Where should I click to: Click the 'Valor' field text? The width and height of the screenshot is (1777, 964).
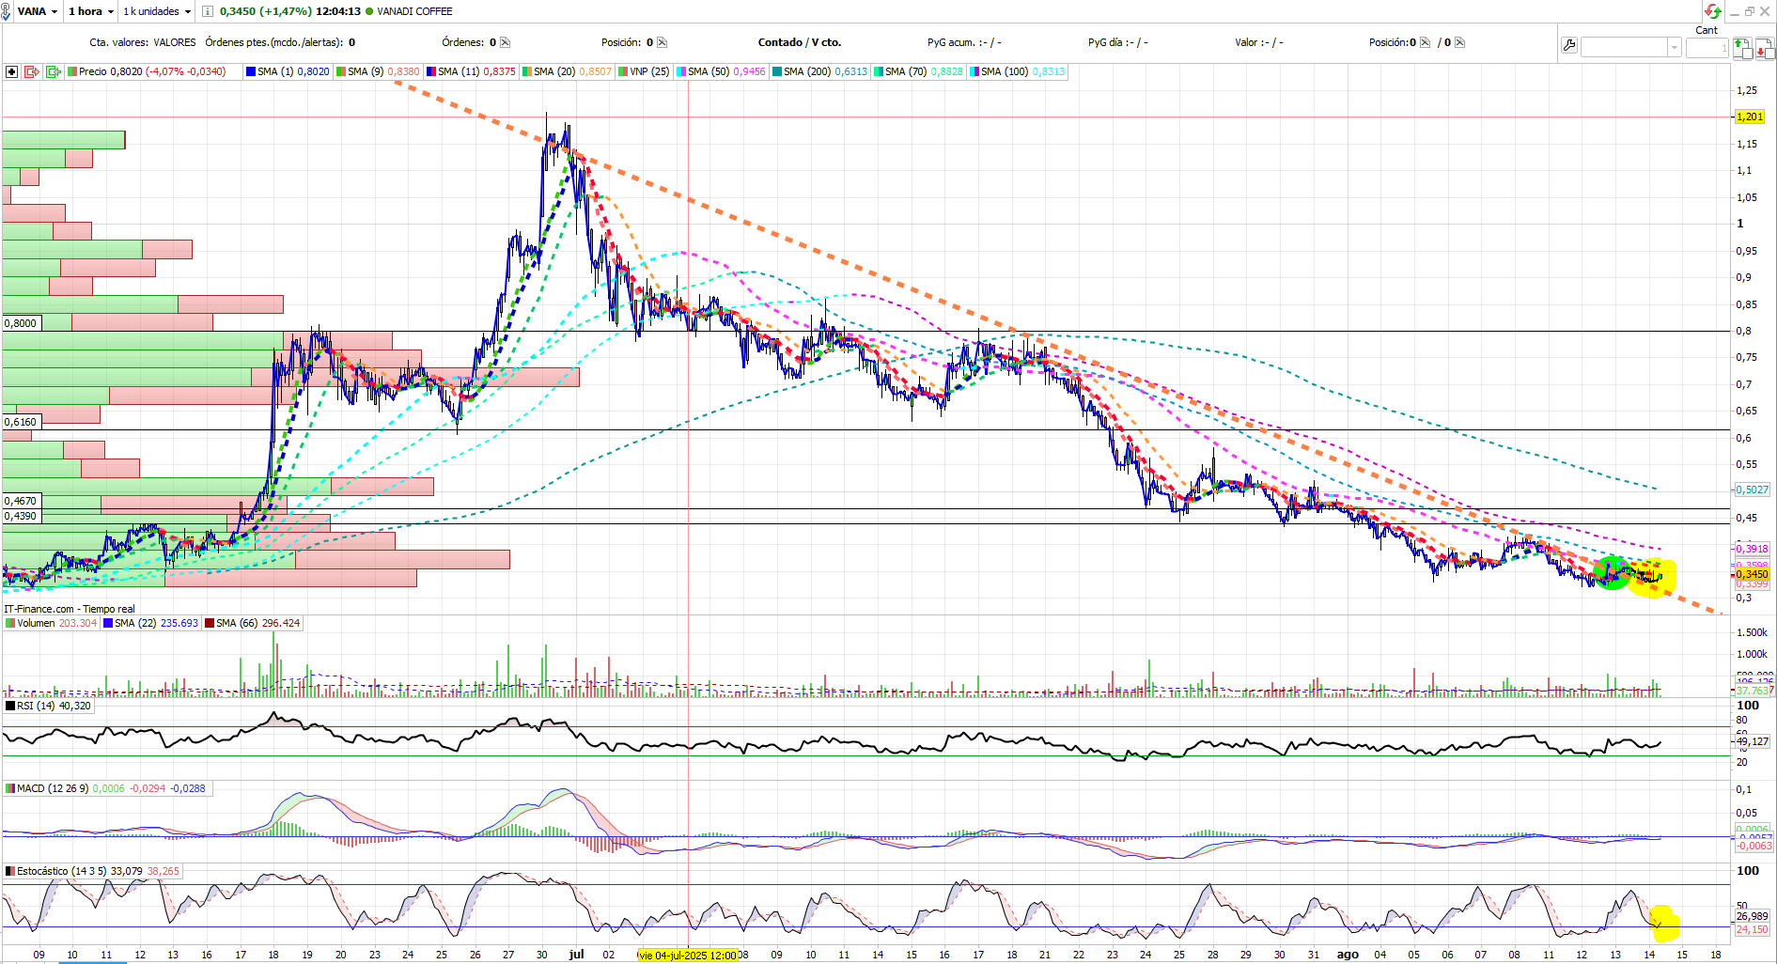coord(1259,42)
